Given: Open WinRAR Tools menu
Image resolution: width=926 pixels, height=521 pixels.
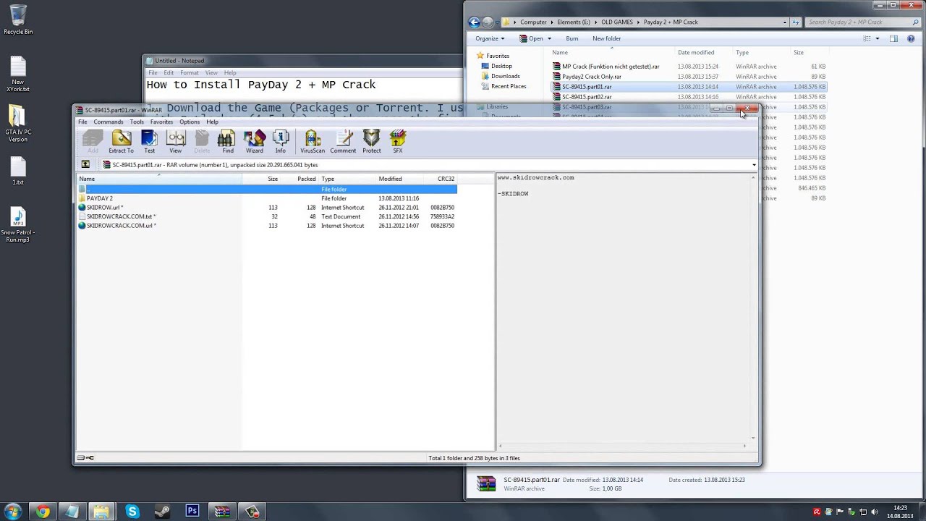Looking at the screenshot, I should coord(137,122).
